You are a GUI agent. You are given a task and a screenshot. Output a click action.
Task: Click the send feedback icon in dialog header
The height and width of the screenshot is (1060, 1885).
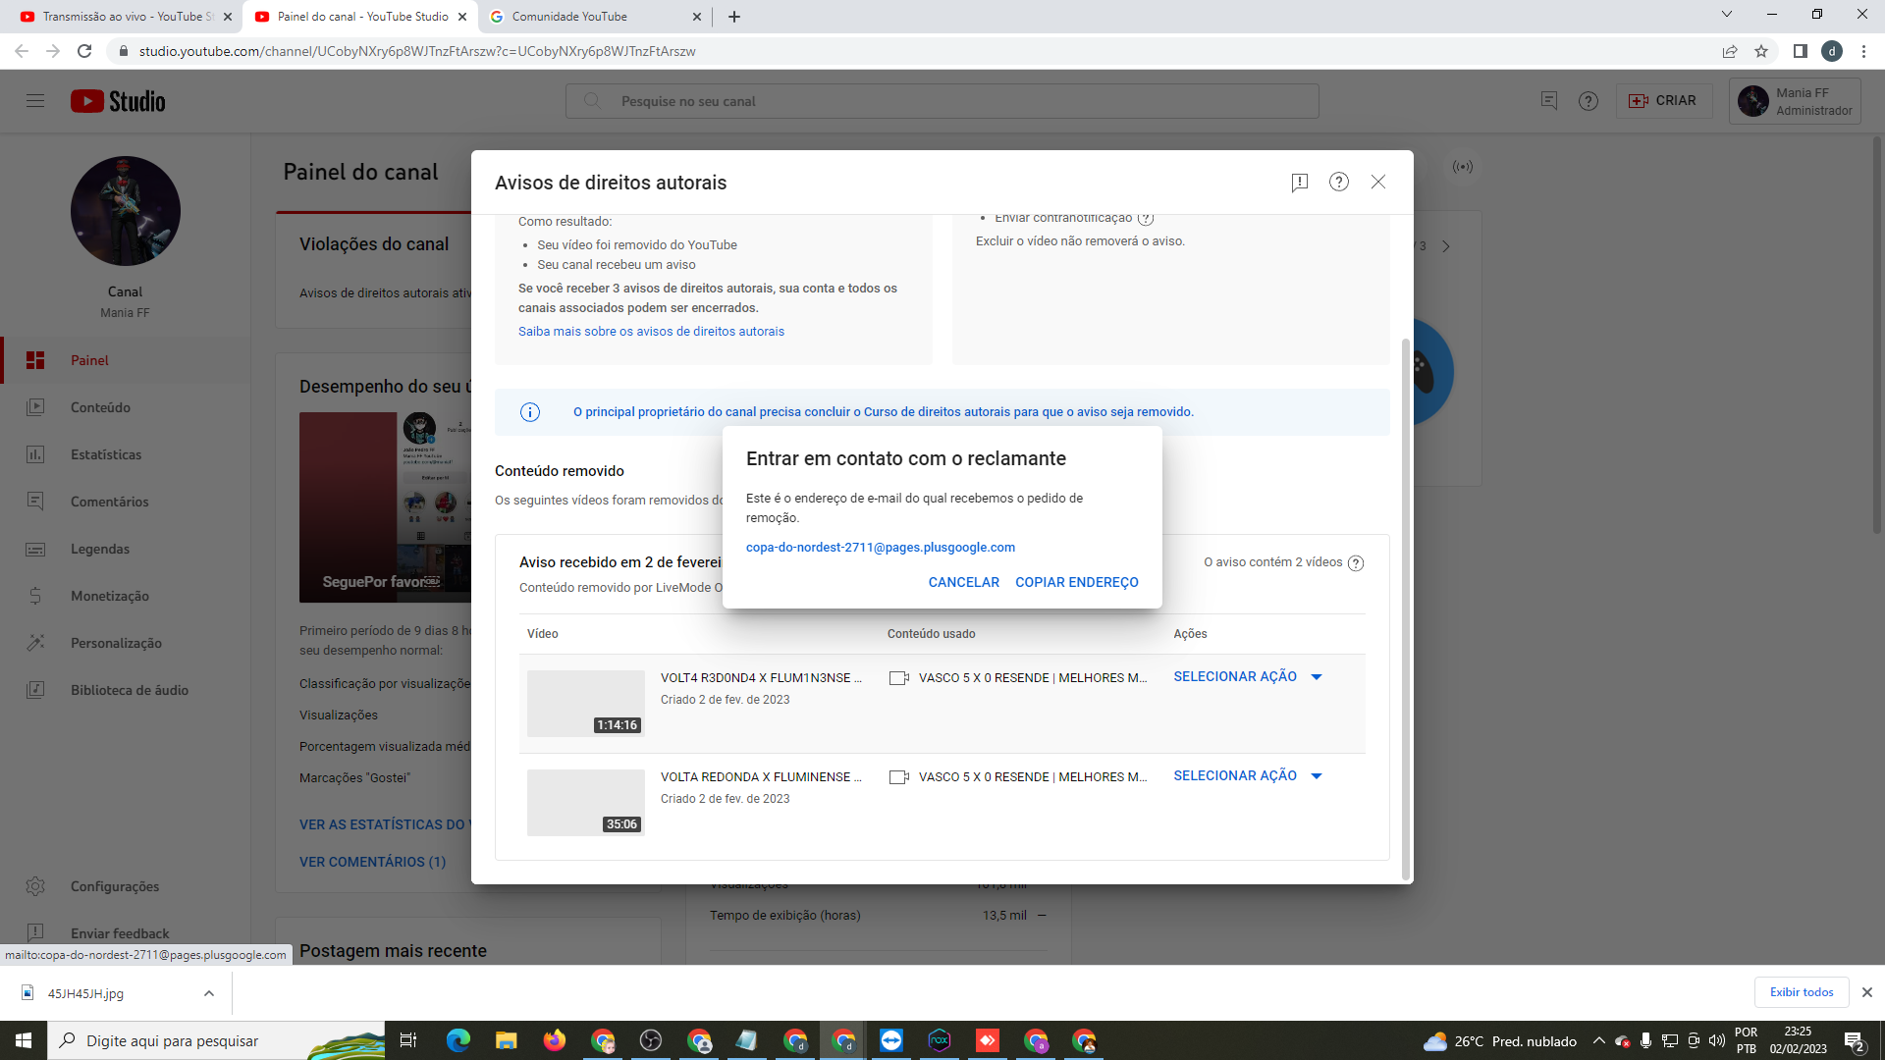1299,182
